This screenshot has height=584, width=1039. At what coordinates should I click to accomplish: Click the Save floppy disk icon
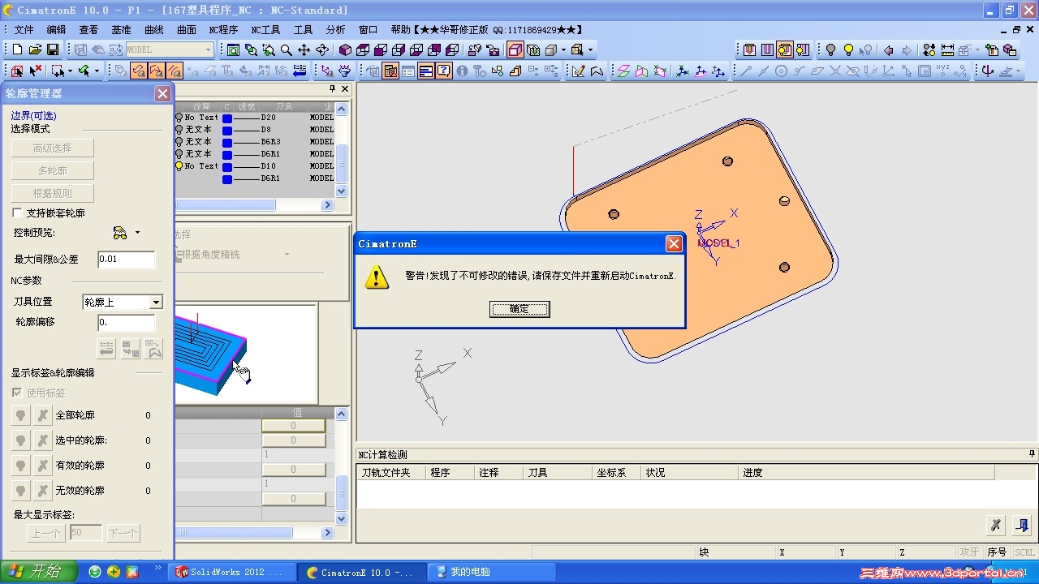53,50
